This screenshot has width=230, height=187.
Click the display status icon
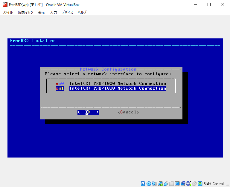(177, 183)
